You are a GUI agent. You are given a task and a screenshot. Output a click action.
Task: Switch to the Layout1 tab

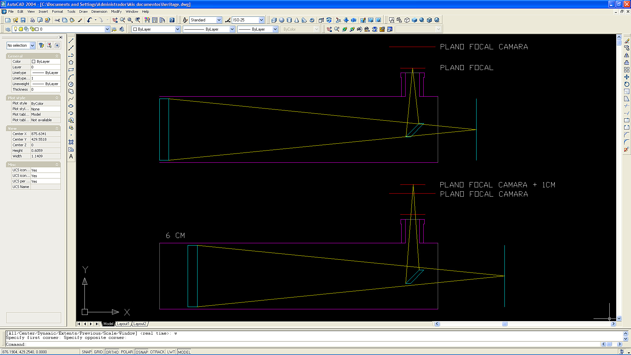[123, 324]
